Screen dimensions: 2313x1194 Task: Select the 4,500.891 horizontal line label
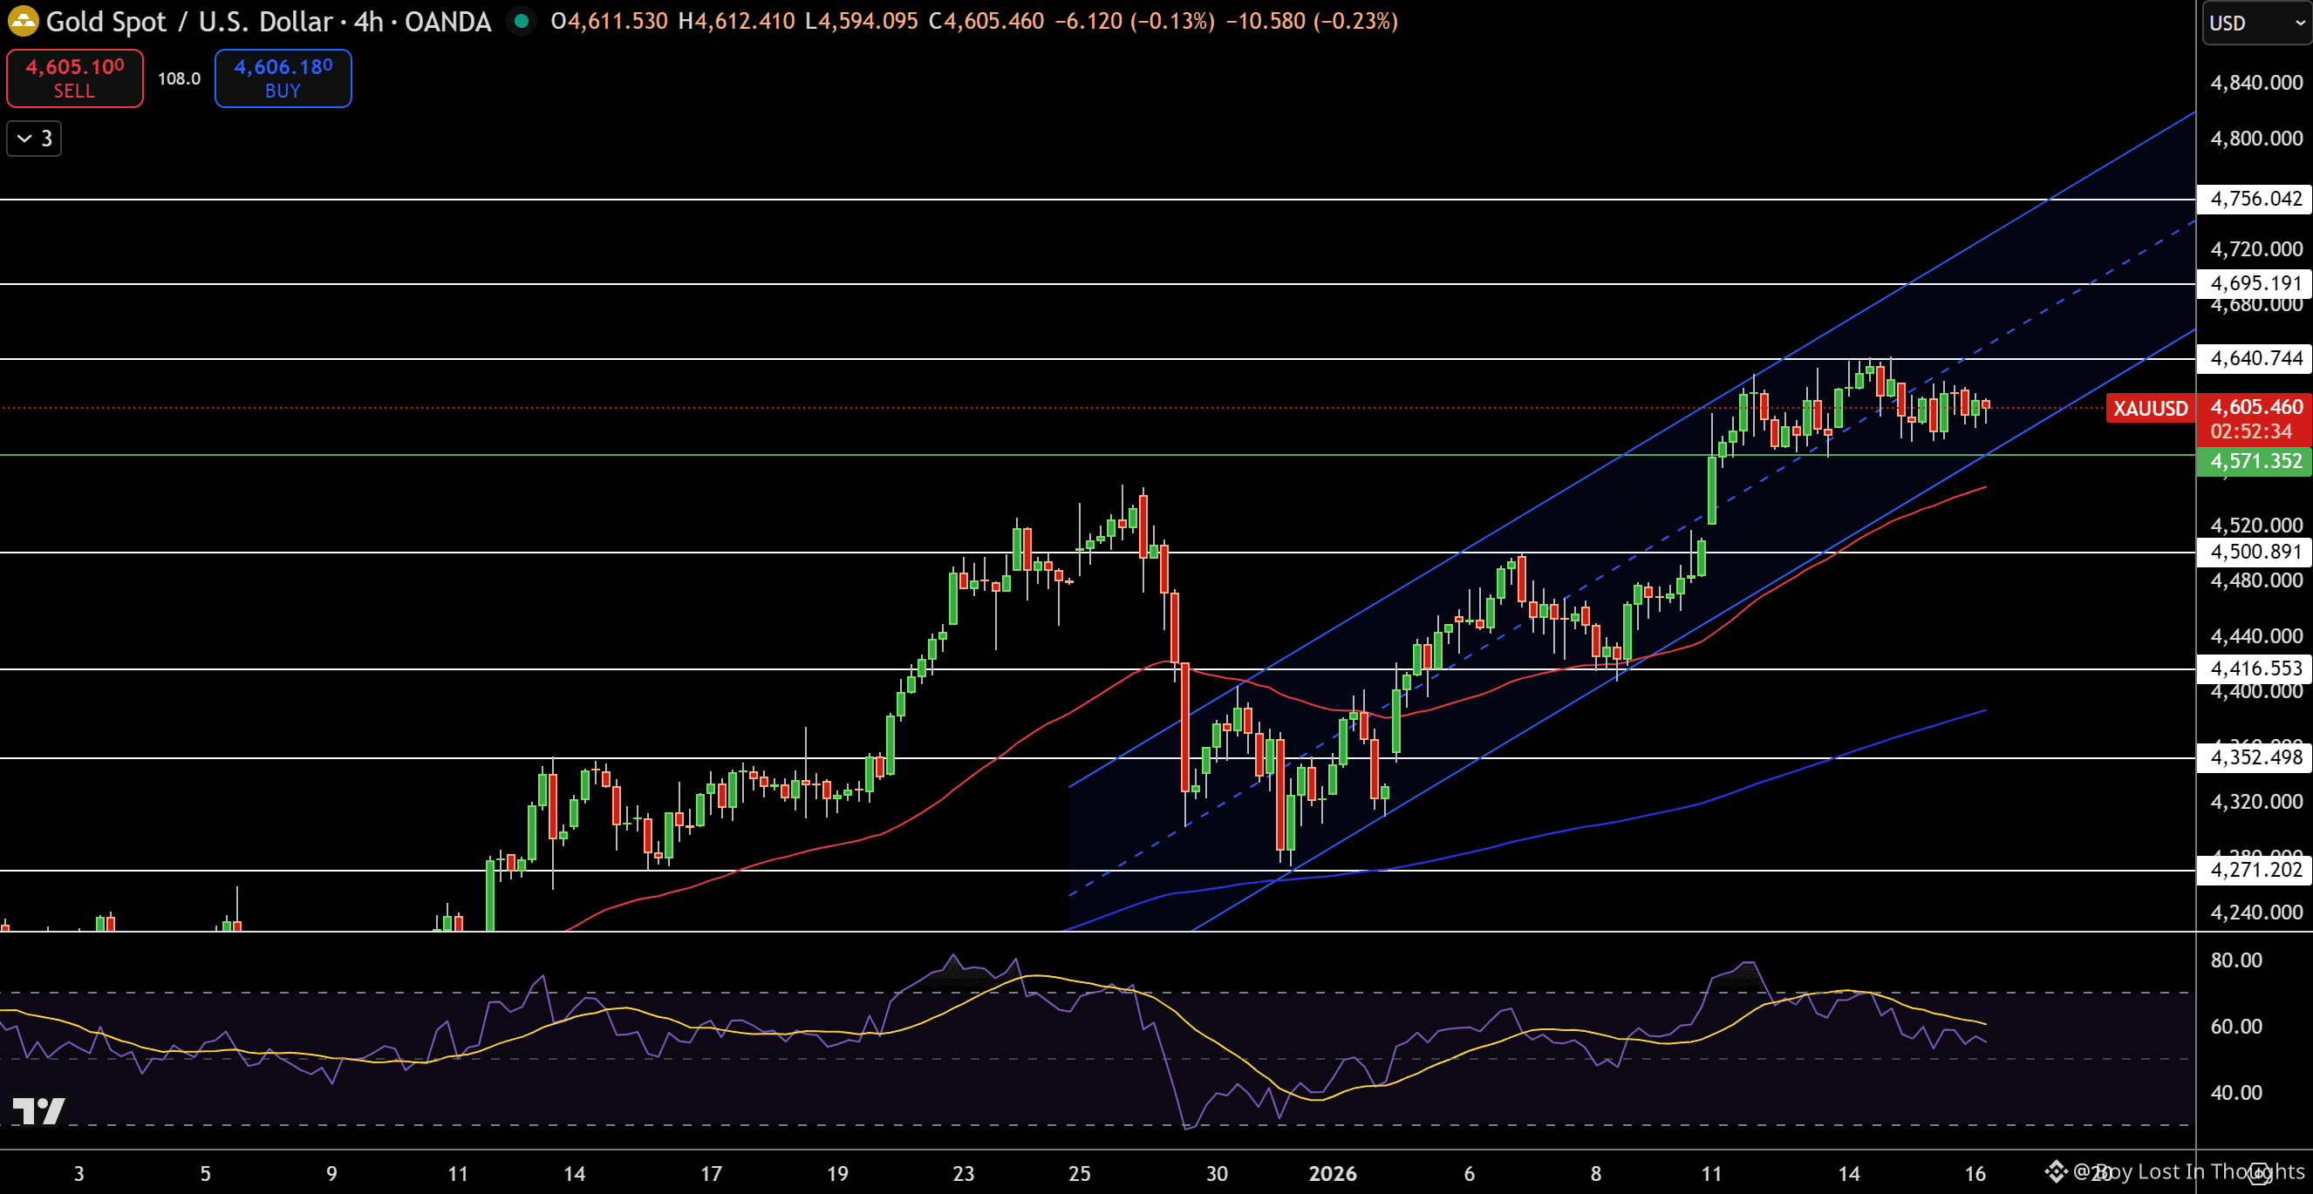2255,552
